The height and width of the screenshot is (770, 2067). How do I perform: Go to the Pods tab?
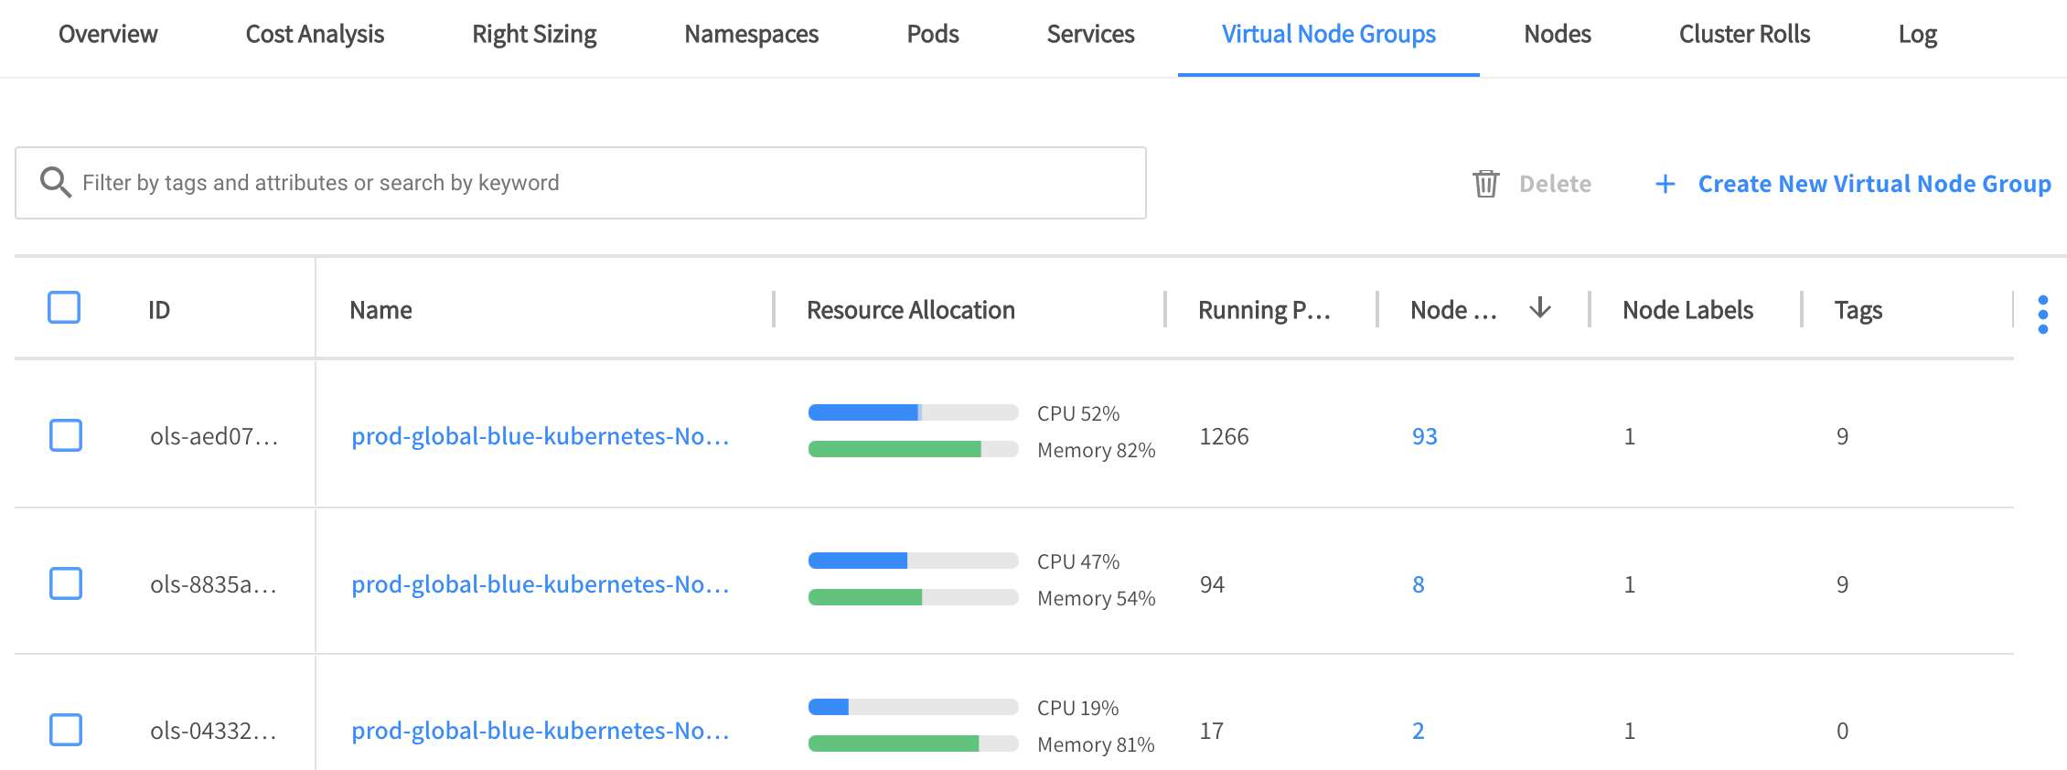[932, 35]
